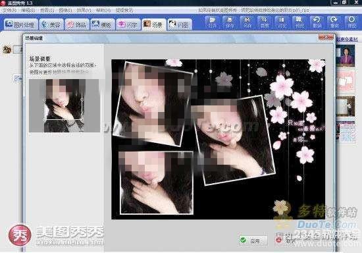The height and width of the screenshot is (253, 362).
Task: Select the news anchor scene thumbnail in the sidebar
Action: [345, 56]
